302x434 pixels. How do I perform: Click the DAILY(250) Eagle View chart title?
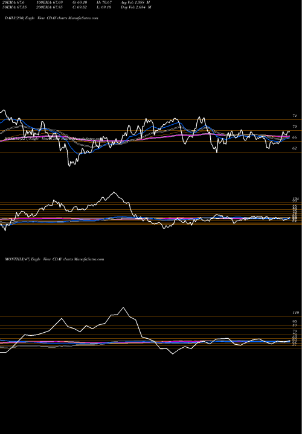click(x=51, y=18)
